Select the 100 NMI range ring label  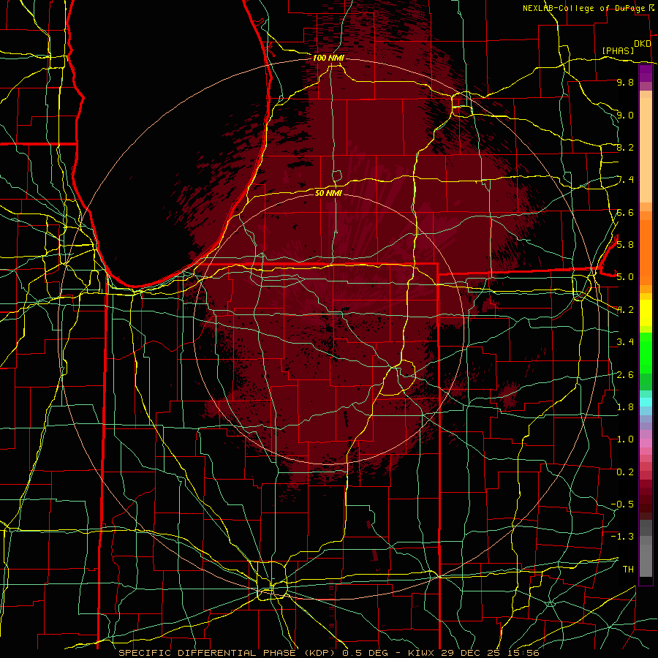(x=328, y=58)
